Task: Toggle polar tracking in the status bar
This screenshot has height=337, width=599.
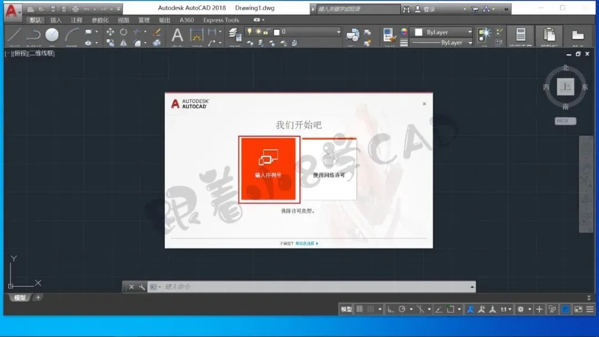Action: pos(402,309)
